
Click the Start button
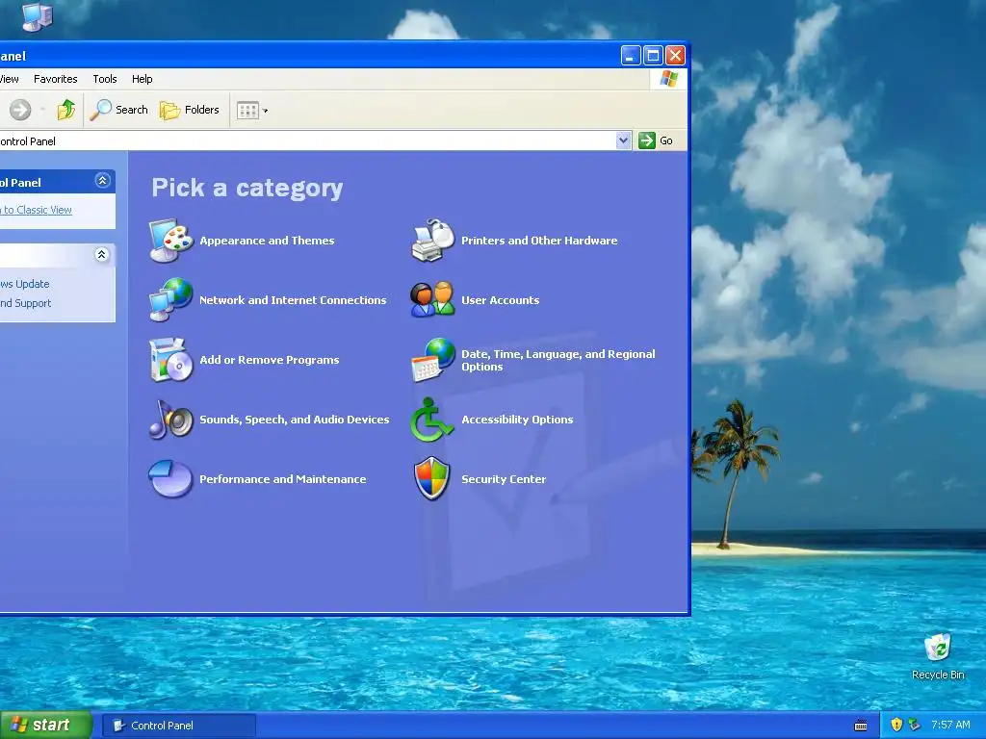[45, 726]
